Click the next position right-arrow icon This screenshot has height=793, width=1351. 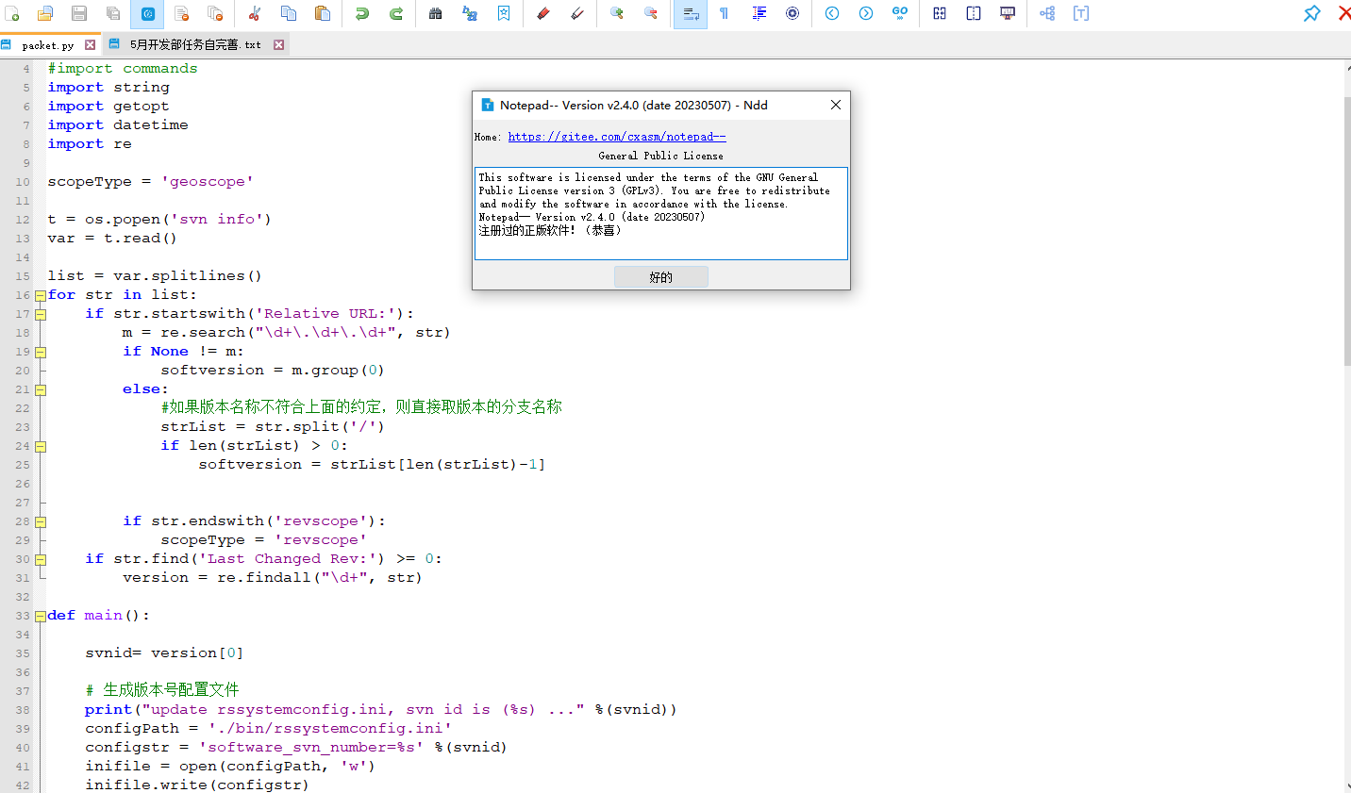[x=866, y=13]
